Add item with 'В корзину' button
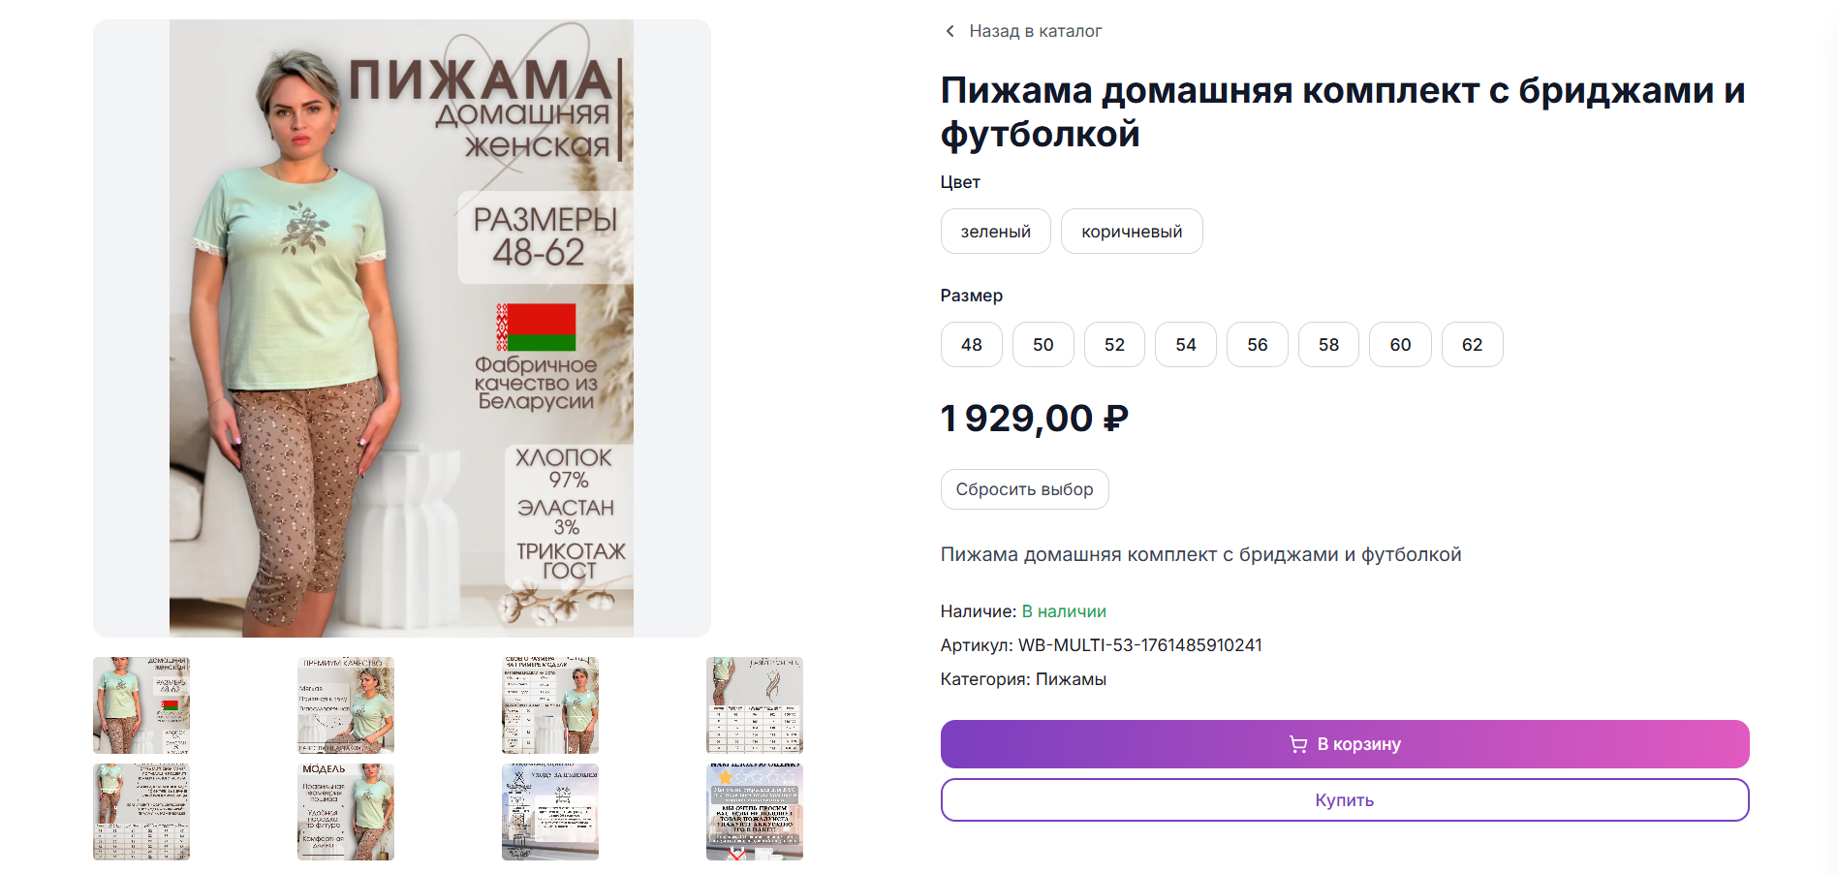The height and width of the screenshot is (874, 1837). tap(1344, 744)
